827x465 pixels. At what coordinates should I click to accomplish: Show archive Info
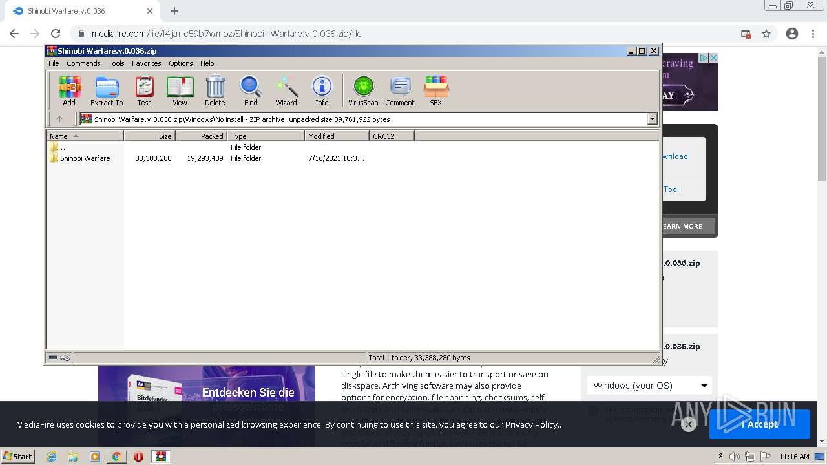tap(322, 90)
